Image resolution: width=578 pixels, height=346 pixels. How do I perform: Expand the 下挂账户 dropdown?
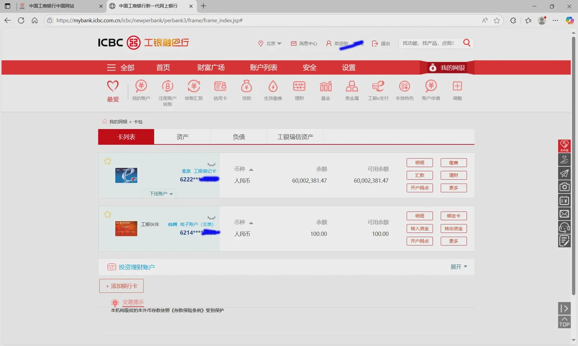pyautogui.click(x=161, y=194)
